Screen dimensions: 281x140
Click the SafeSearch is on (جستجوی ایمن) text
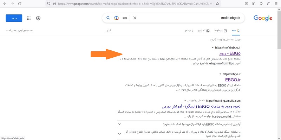pyautogui.click(x=19, y=31)
